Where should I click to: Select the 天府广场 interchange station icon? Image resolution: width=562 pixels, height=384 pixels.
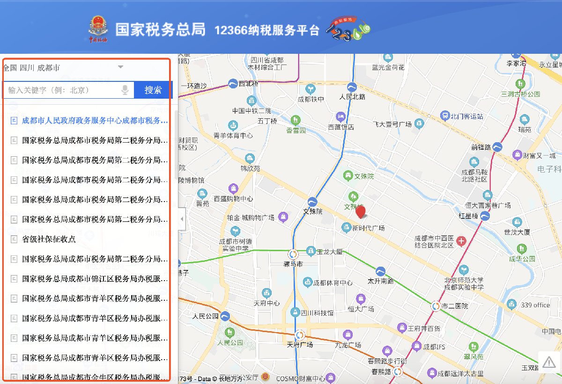pyautogui.click(x=300, y=335)
